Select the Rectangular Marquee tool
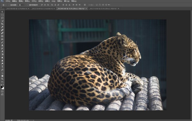This screenshot has height=121, width=192. click(x=2, y=15)
